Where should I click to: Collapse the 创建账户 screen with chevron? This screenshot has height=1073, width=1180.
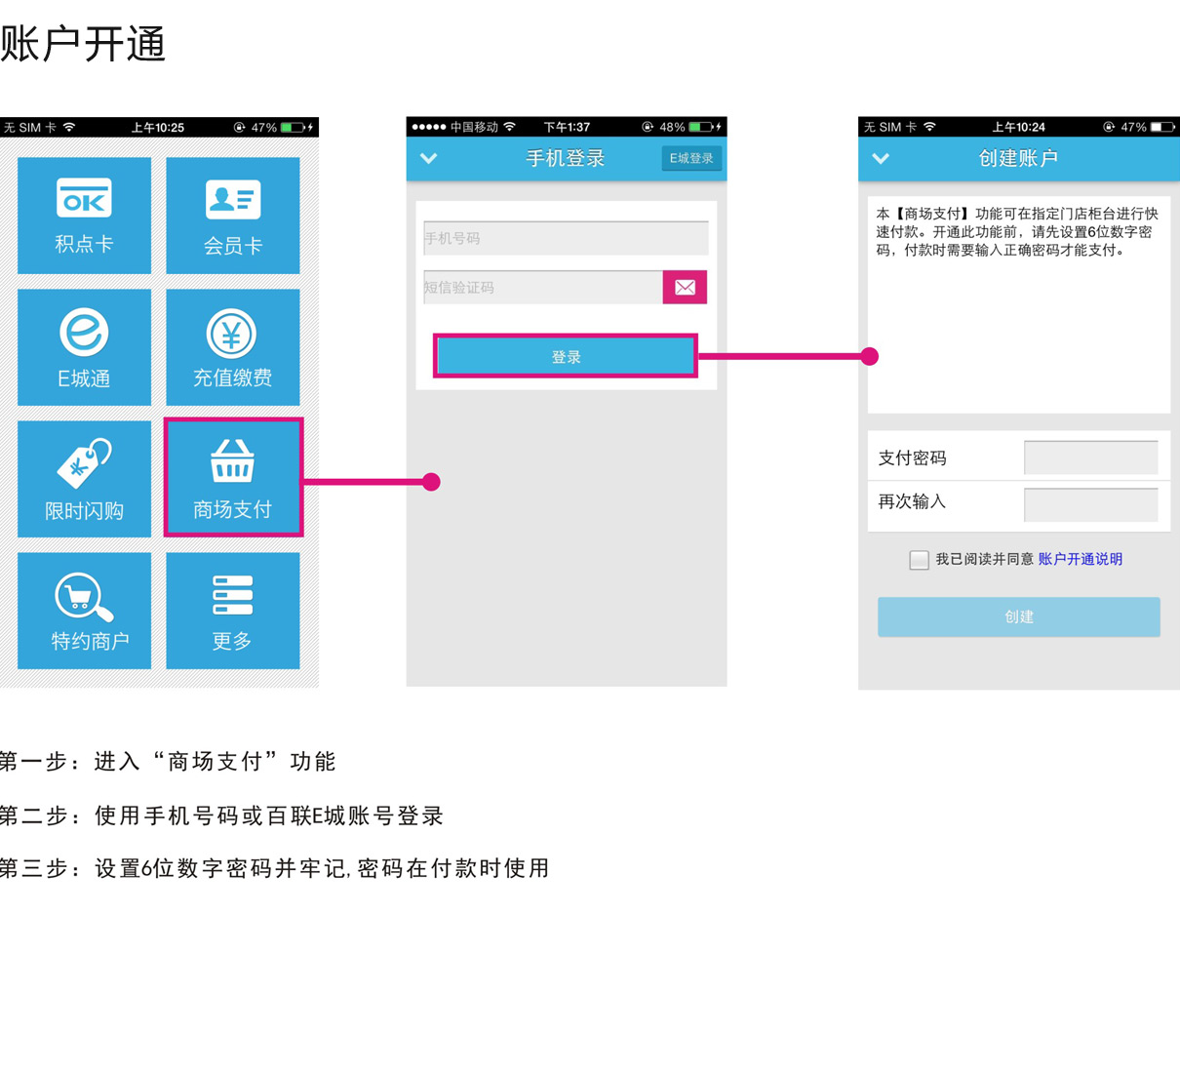pyautogui.click(x=881, y=158)
